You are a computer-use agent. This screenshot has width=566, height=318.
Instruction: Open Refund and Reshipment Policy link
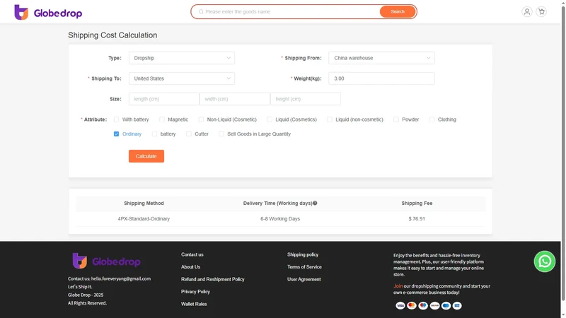[213, 279]
